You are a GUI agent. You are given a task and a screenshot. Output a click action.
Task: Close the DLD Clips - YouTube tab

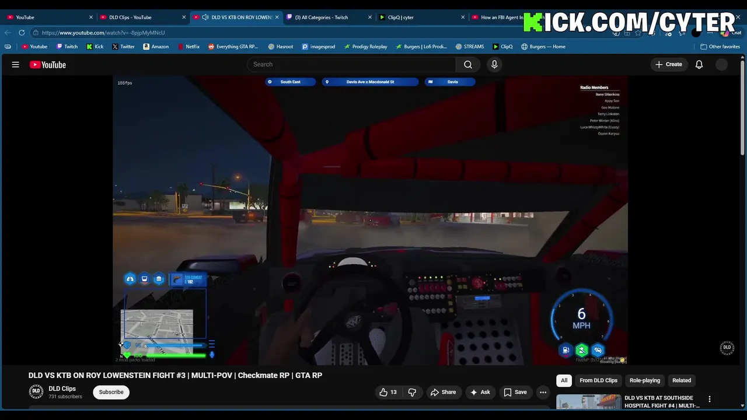(184, 17)
